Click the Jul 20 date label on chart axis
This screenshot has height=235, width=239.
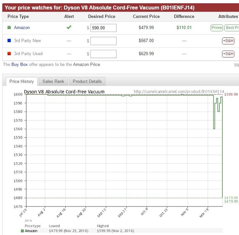pyautogui.click(x=23, y=212)
